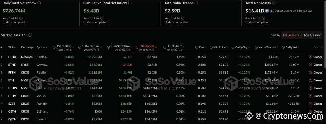The image size is (326, 124).
Task: Sort table by DailyChg column arrows
Action: tap(249, 47)
